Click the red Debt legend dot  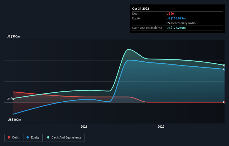click(9, 137)
